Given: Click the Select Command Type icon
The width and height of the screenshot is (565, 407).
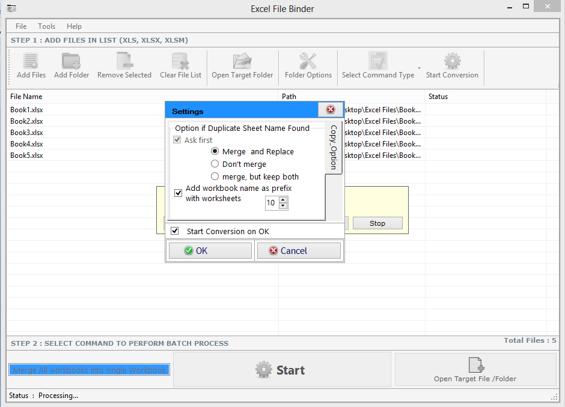Looking at the screenshot, I should coord(378,61).
